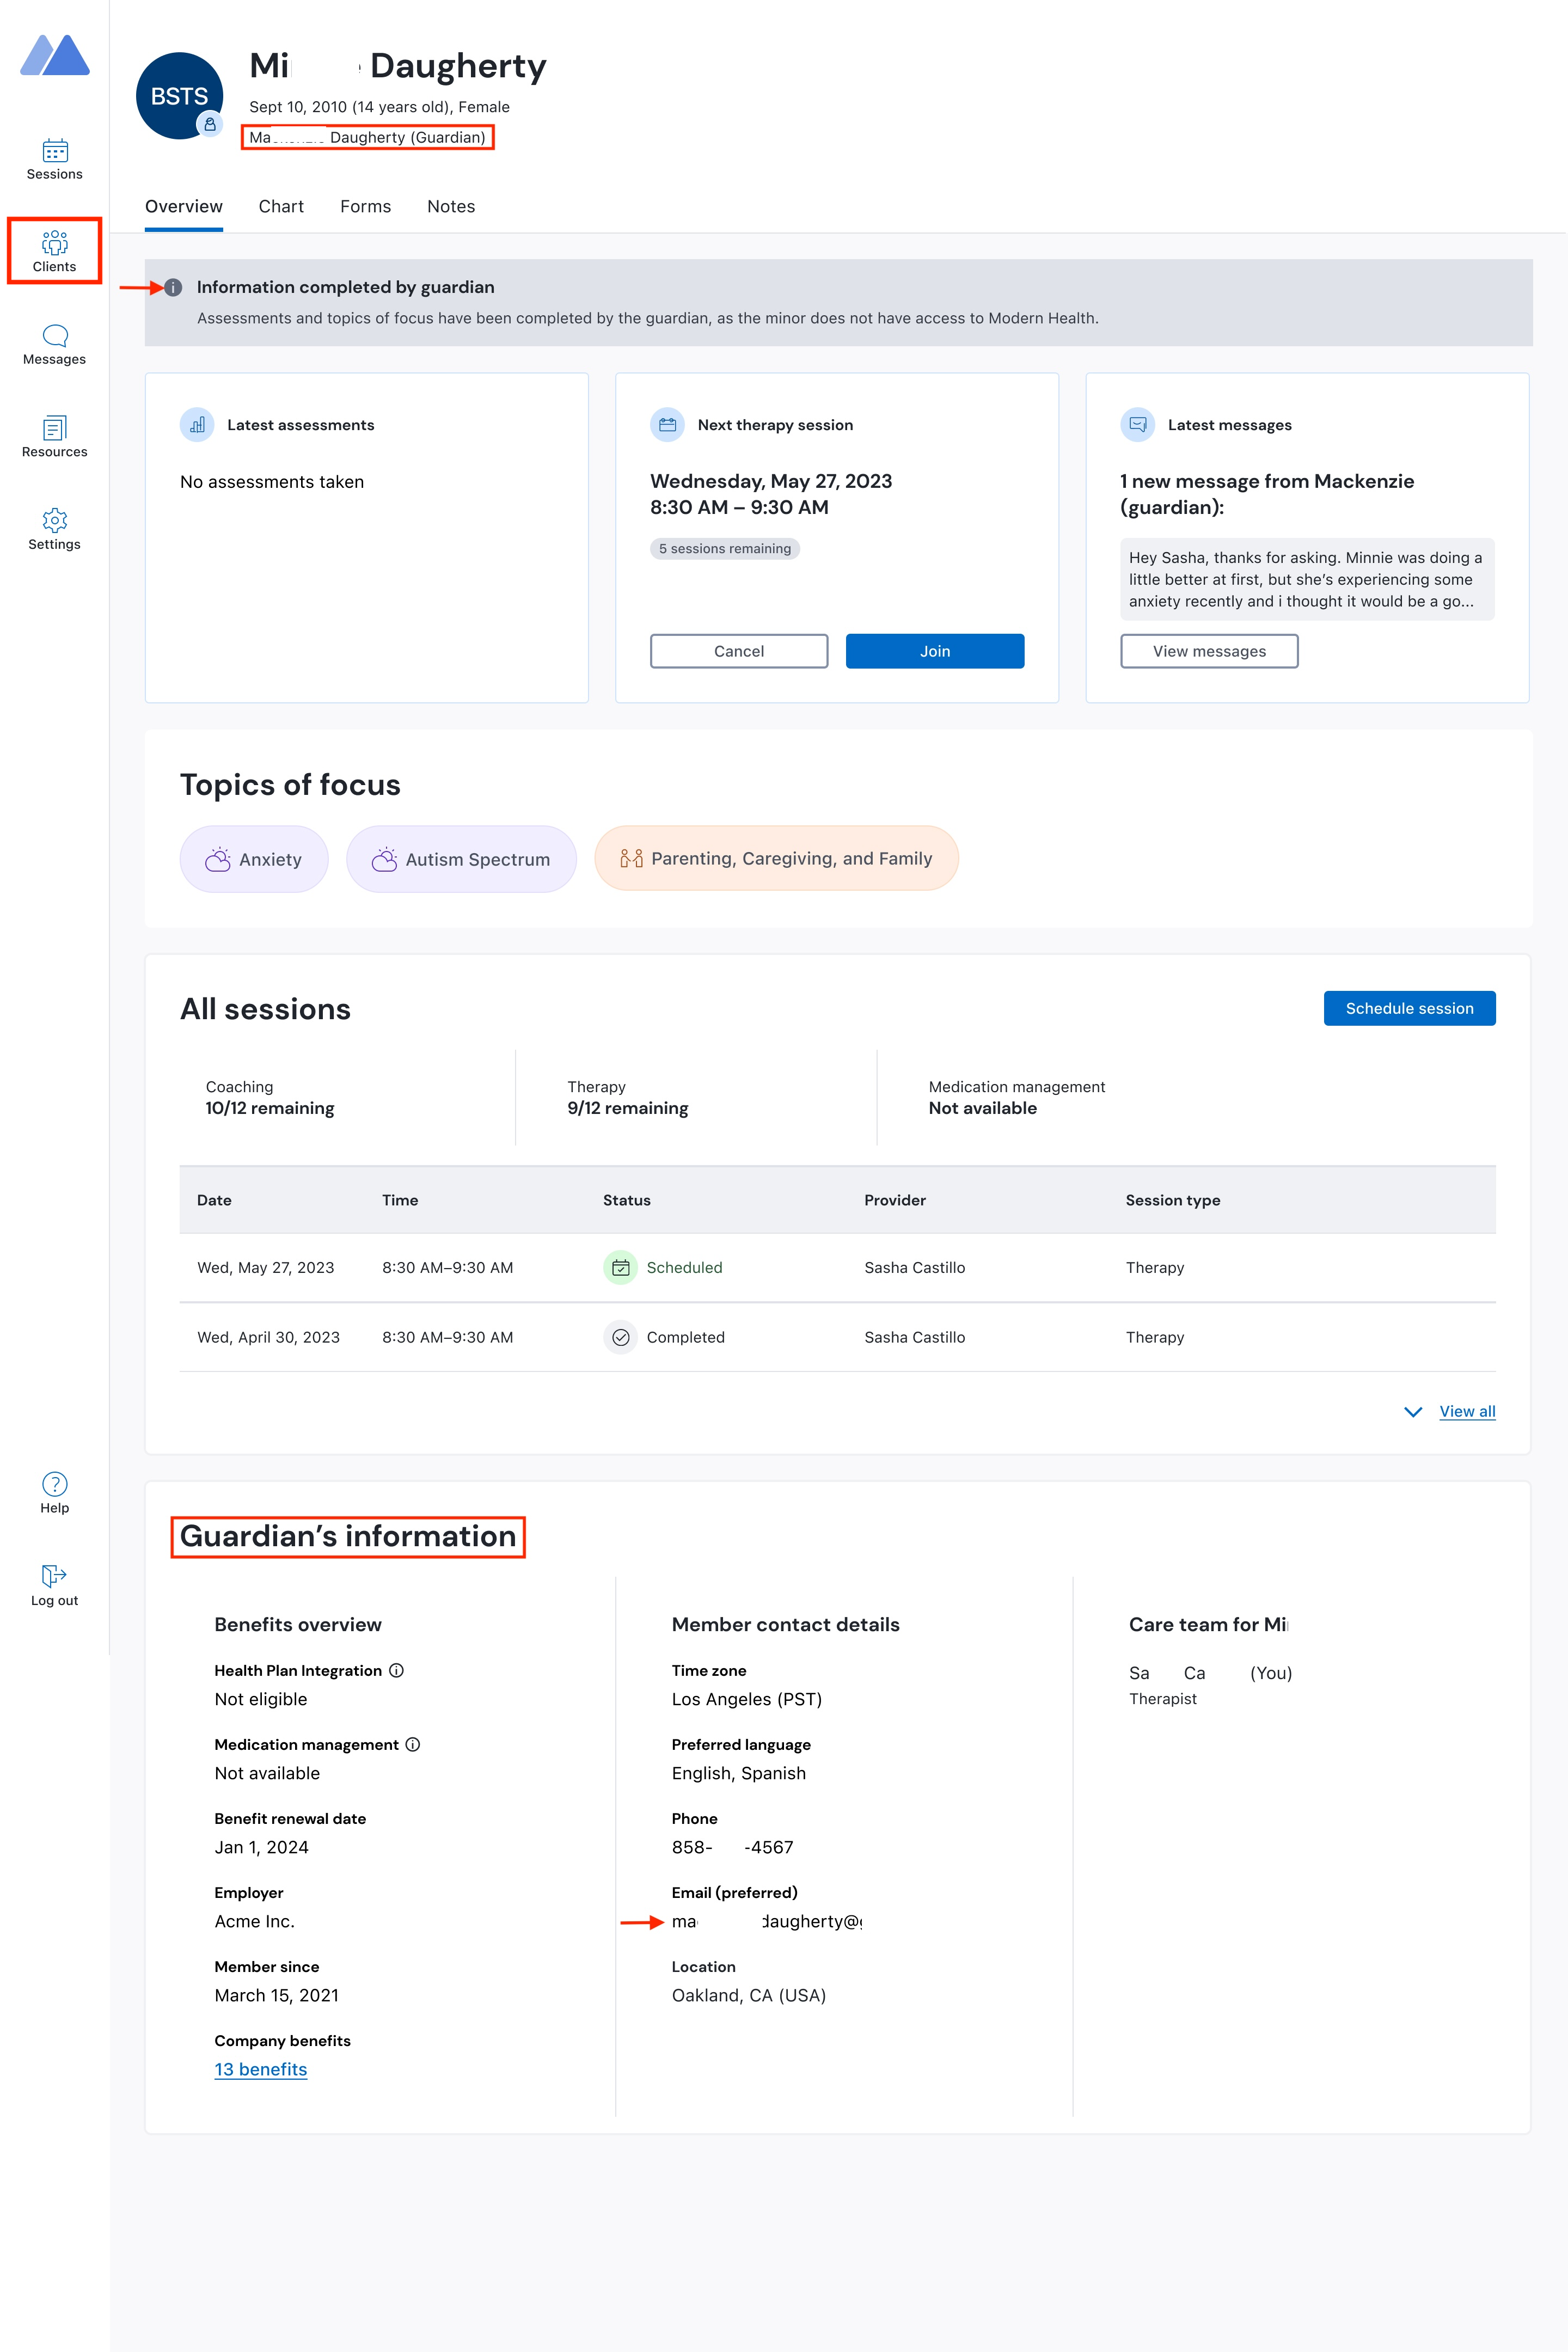Click the Medication management info icon
The image size is (1568, 2352).
[413, 1745]
